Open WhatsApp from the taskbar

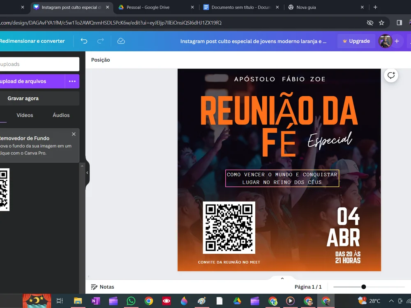pyautogui.click(x=131, y=301)
